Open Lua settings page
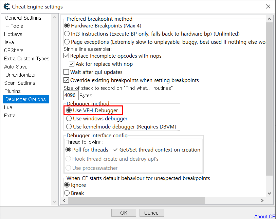 8,107
